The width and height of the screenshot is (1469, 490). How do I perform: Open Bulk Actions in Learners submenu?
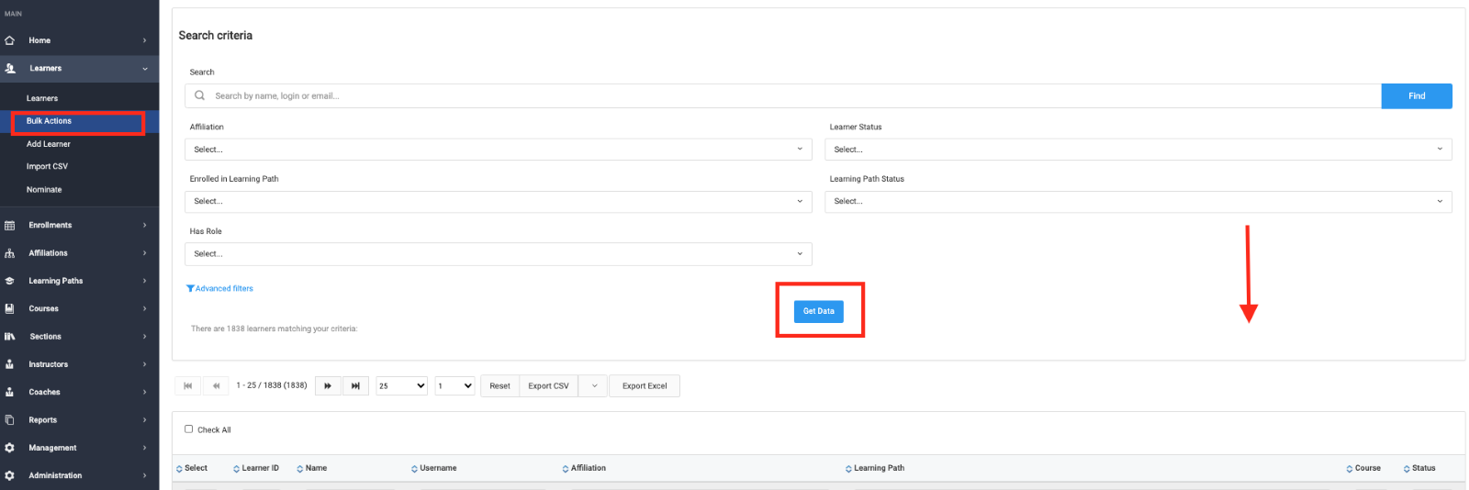click(x=50, y=121)
